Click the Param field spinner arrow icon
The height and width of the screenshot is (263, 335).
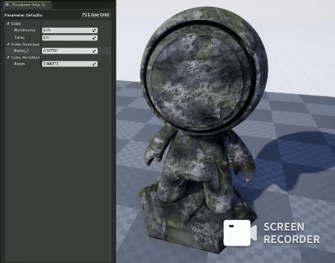(x=94, y=64)
